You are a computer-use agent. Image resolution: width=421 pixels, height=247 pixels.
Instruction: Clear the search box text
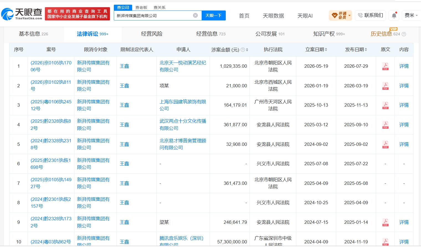pos(196,15)
